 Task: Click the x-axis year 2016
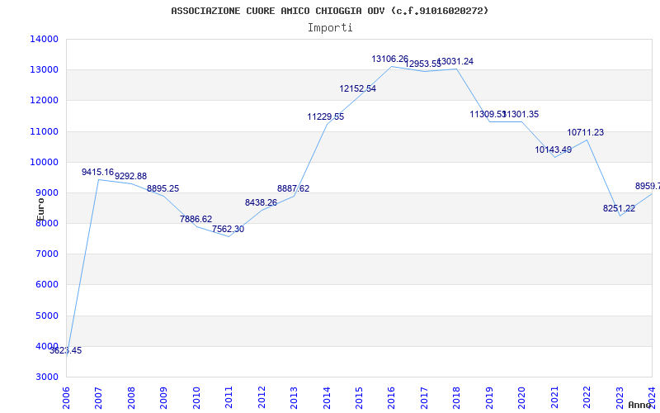pos(391,397)
